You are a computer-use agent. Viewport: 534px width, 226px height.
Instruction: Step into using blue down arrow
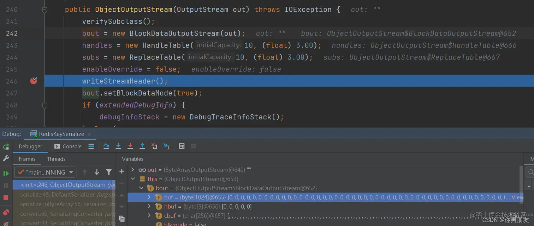(x=118, y=146)
